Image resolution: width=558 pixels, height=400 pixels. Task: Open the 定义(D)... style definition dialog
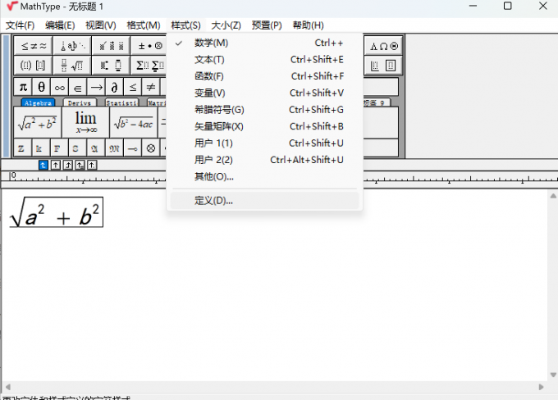[264, 201]
